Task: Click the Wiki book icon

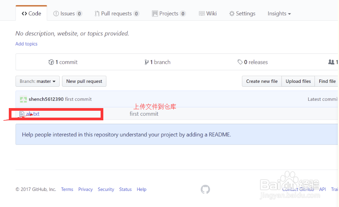Action: click(202, 14)
